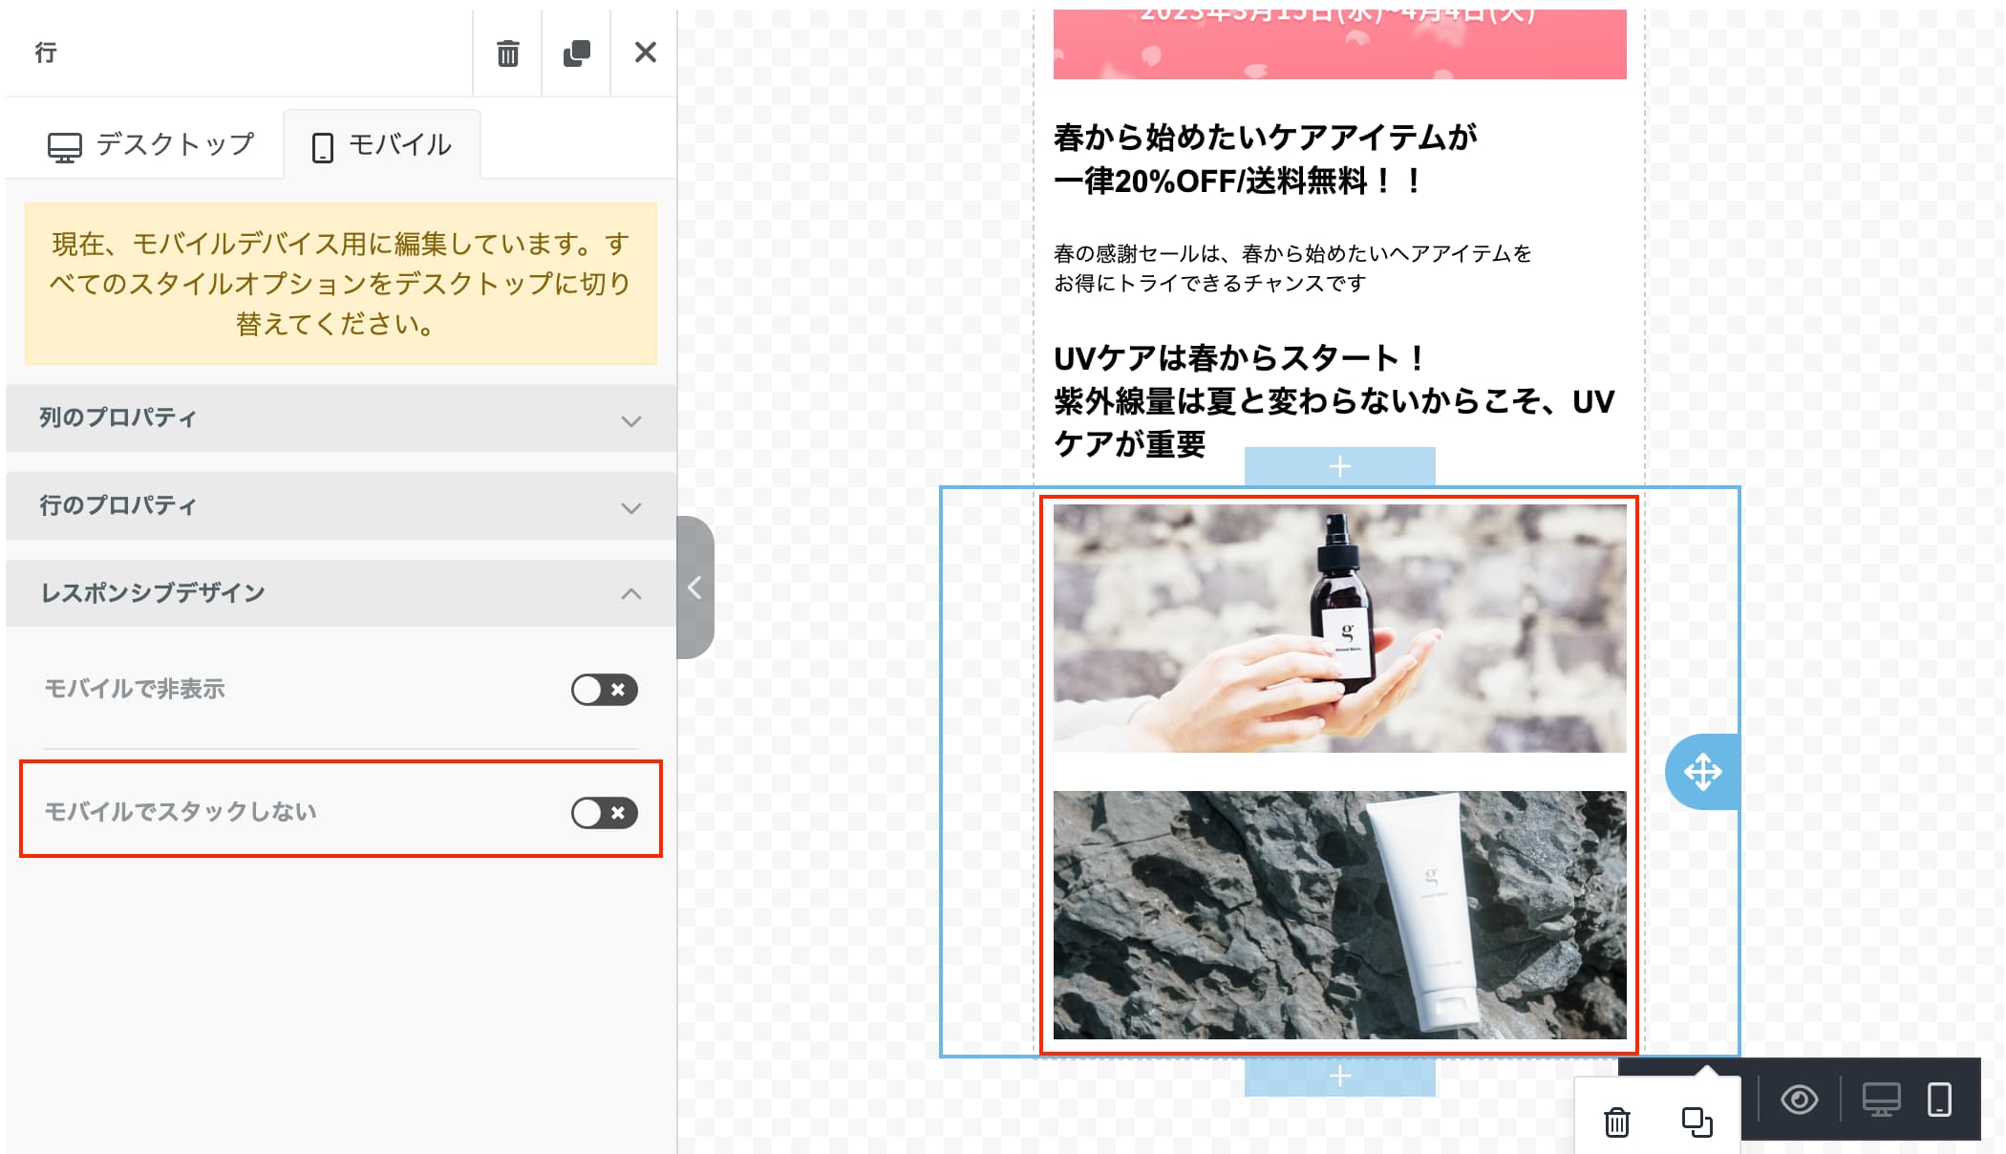Click the duplicate icon in row panel header
The image size is (2006, 1154).
click(x=576, y=53)
